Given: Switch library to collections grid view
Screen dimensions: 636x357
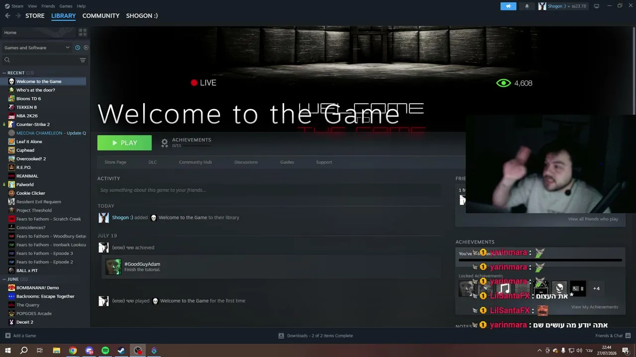Looking at the screenshot, I should click(82, 32).
